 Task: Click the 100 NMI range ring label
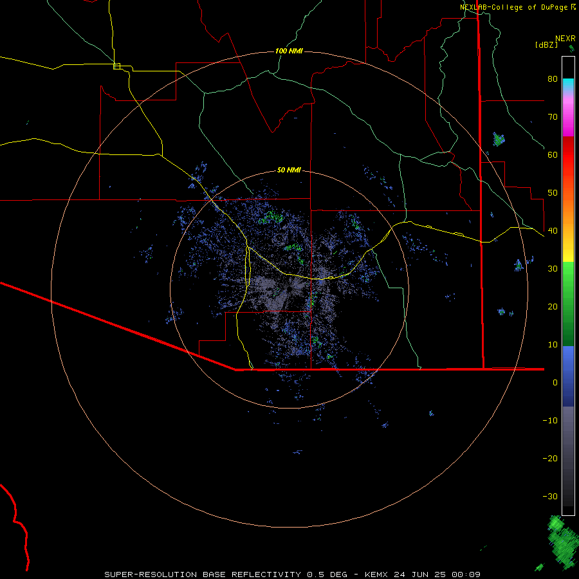289,51
